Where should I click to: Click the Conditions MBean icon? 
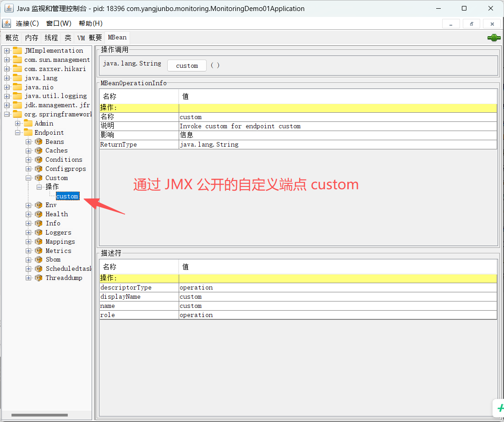[x=38, y=159]
